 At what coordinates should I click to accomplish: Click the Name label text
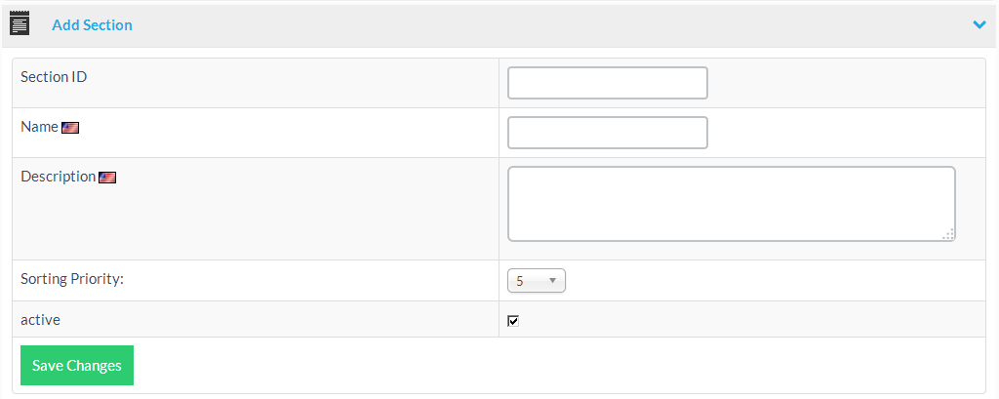pos(39,127)
